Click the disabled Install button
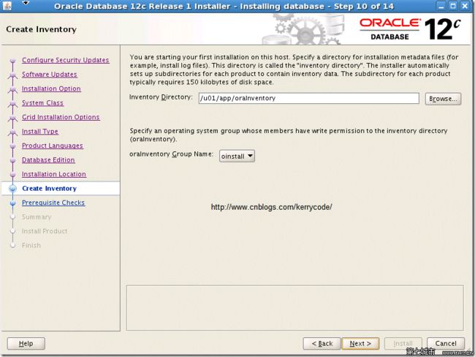This screenshot has width=475, height=357. pos(403,343)
